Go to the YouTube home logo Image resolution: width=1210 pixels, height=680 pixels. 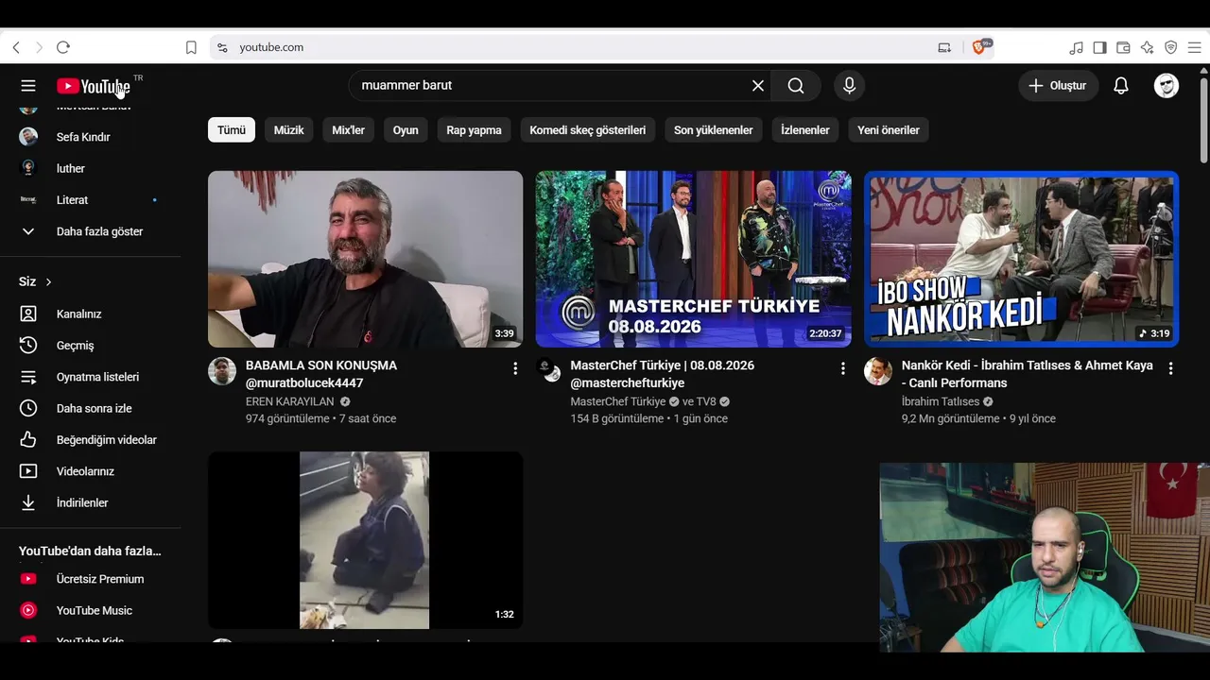94,86
